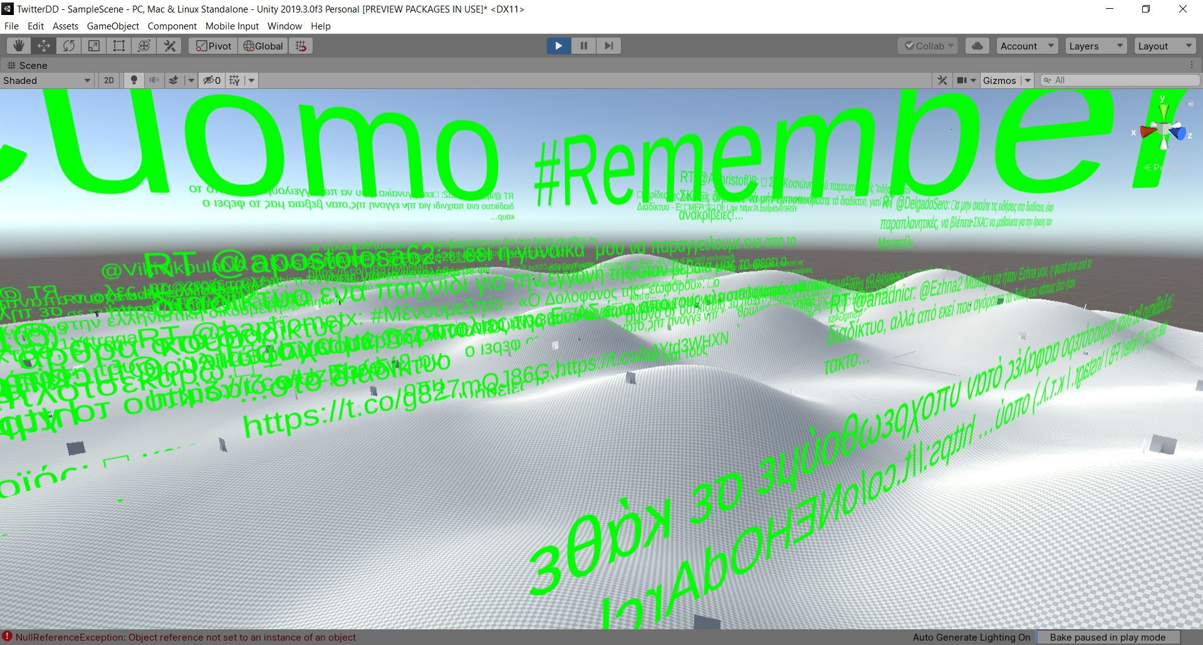Screen dimensions: 1203x645
Task: Select the combined Transform tool
Action: pos(144,46)
